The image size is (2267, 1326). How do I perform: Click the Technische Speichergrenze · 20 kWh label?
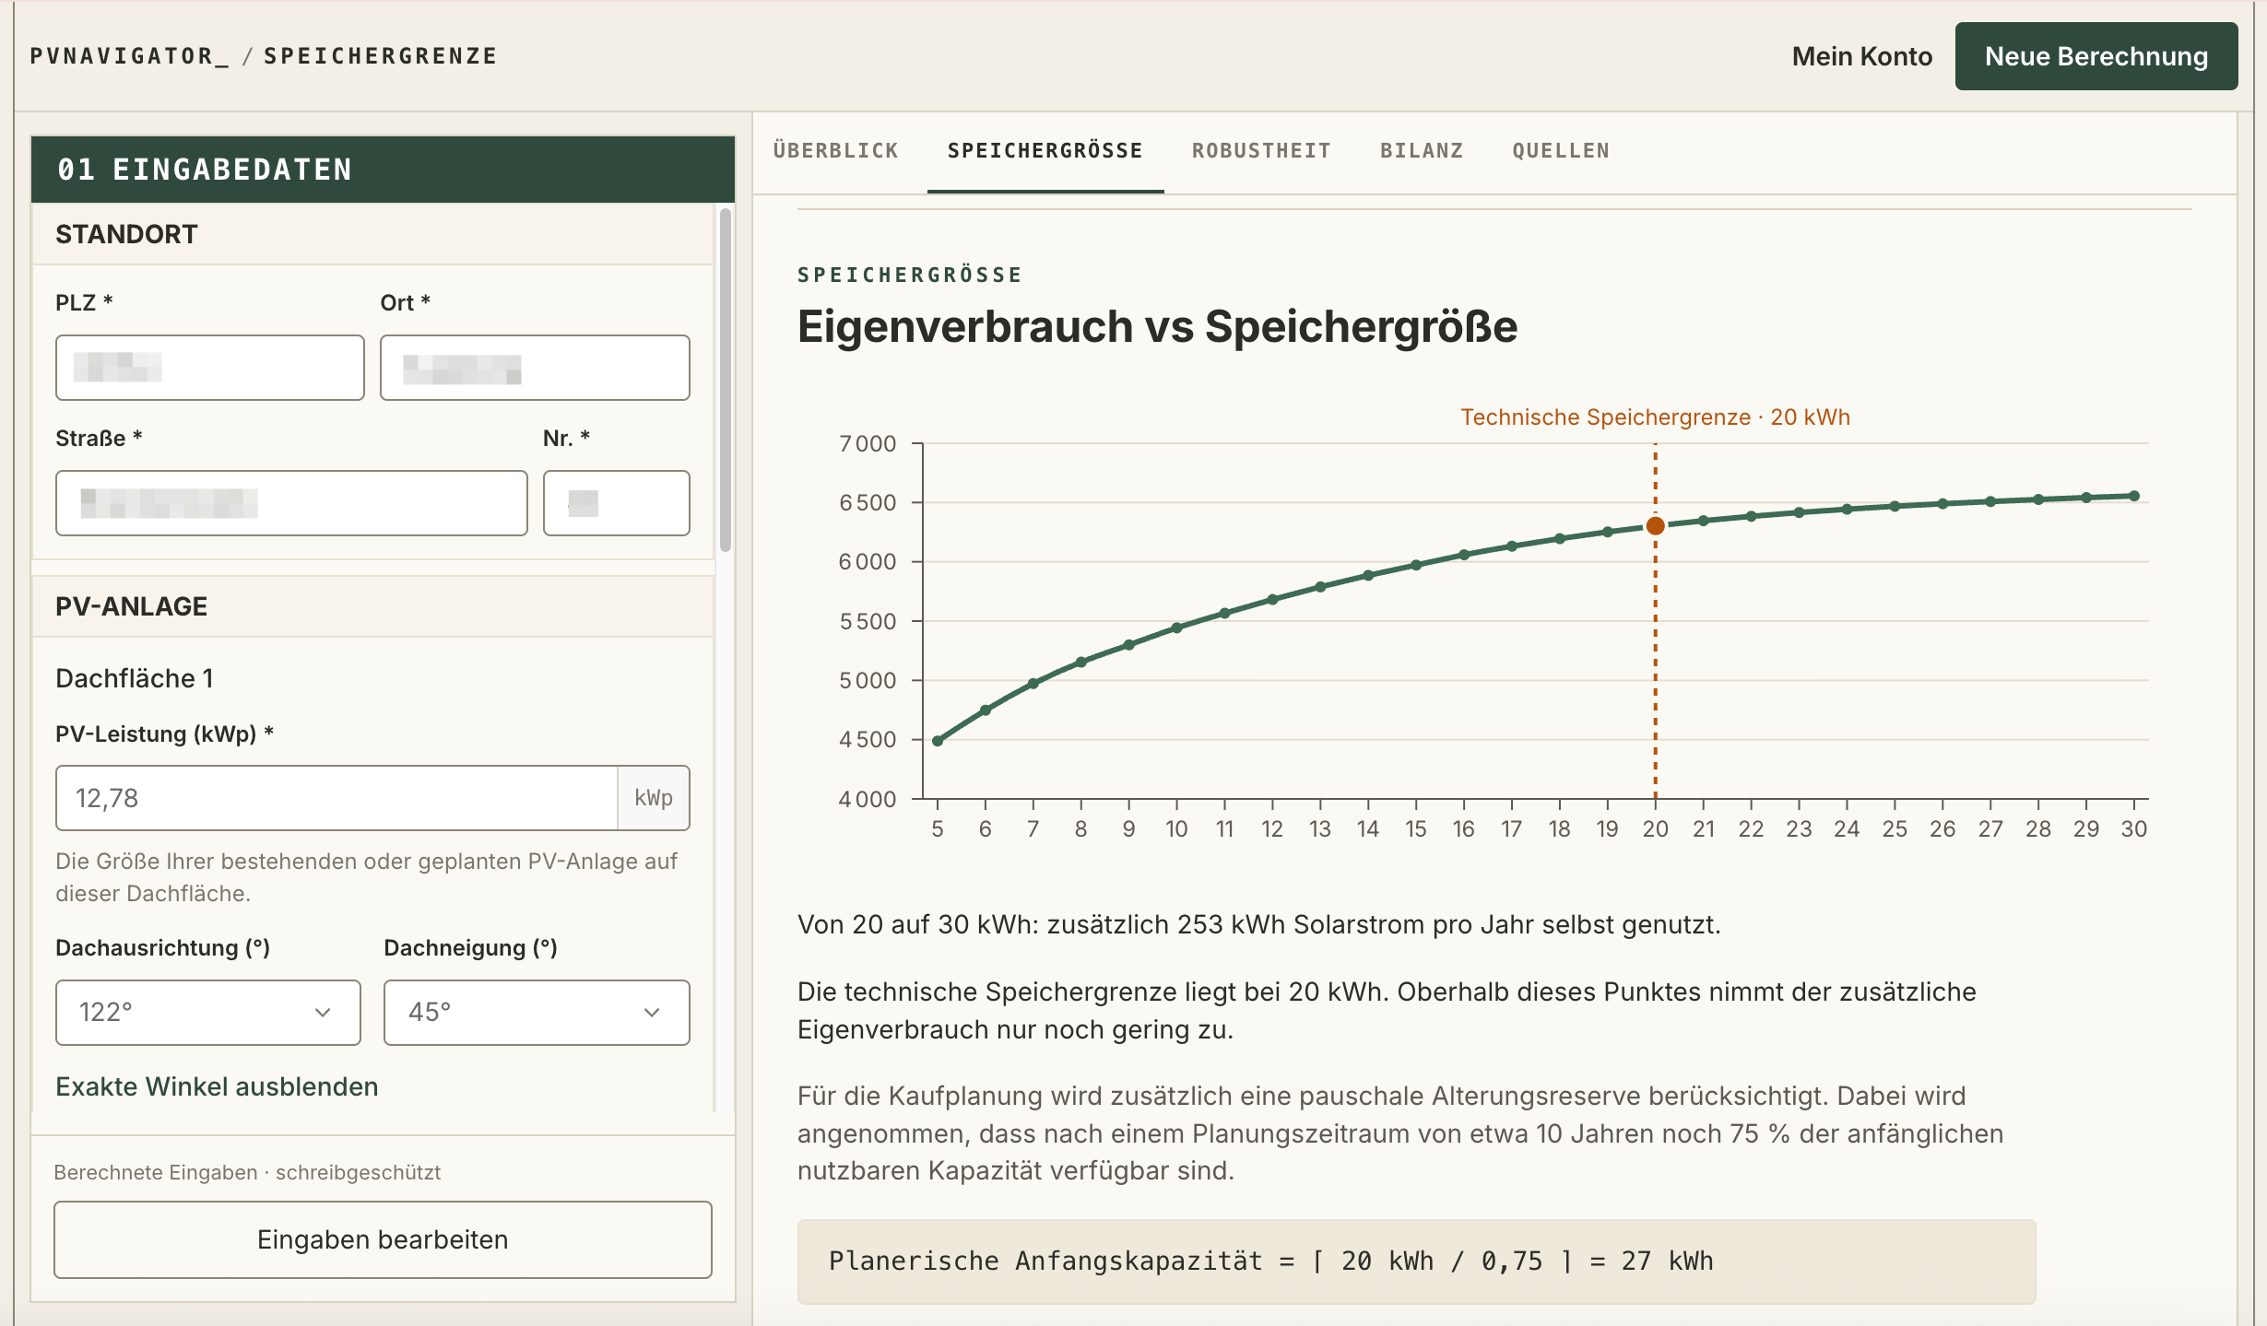[x=1655, y=417]
